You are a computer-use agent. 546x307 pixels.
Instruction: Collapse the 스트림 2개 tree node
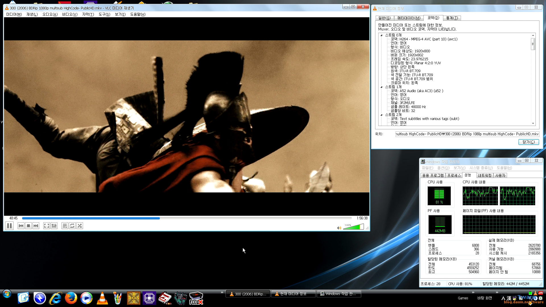[x=382, y=115]
